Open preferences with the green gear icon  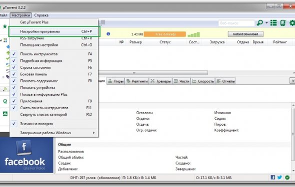point(292,23)
